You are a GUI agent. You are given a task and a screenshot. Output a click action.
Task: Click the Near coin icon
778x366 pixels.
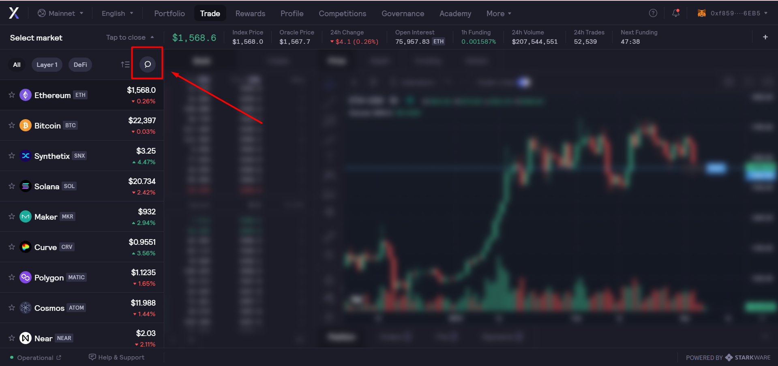click(x=26, y=338)
